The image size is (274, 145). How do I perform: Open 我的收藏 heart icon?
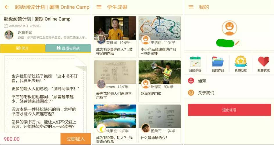coord(264,62)
